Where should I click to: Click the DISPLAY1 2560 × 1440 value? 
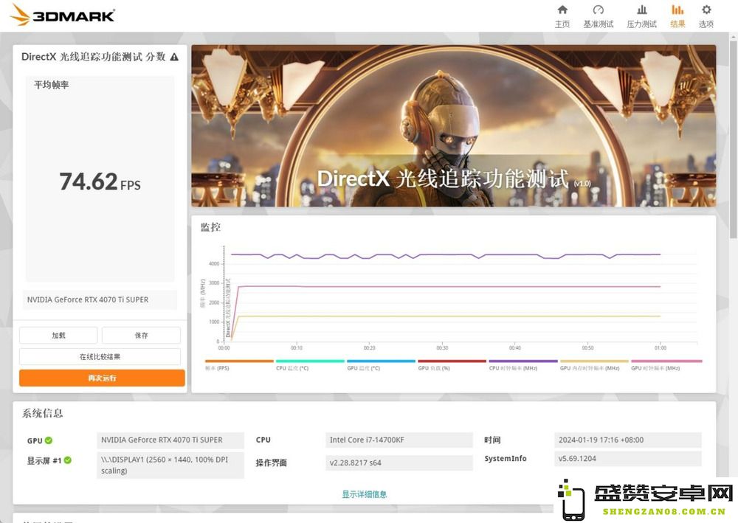pyautogui.click(x=170, y=465)
